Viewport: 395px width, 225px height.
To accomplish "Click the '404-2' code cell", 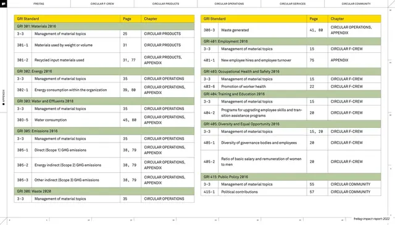I will pyautogui.click(x=209, y=113).
